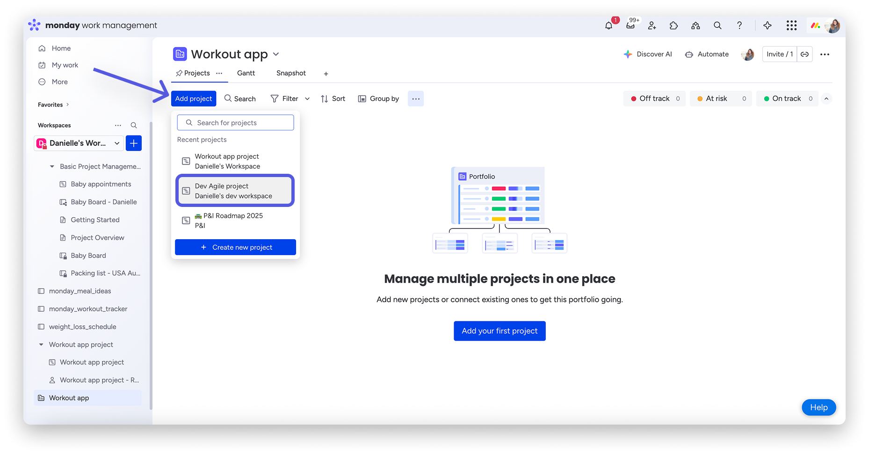Switch to the Snapshot tab
Viewport: 869px width, 455px height.
click(291, 73)
